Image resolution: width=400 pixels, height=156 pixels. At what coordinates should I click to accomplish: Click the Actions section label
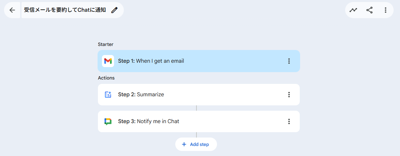(x=106, y=78)
